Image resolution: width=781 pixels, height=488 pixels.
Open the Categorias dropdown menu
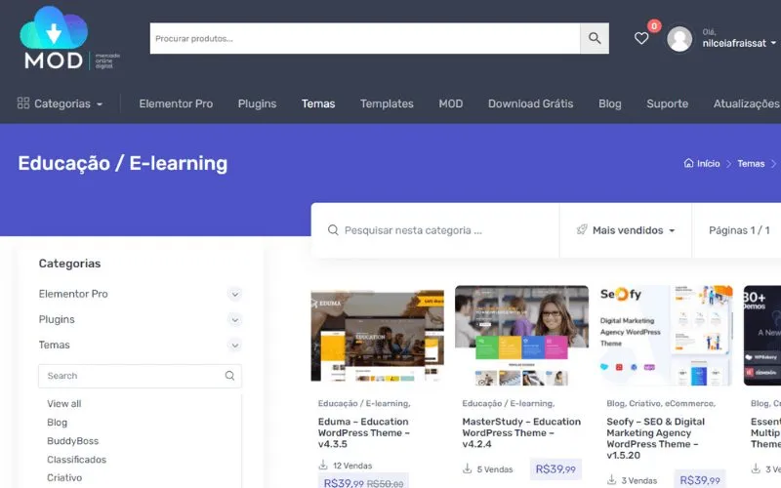tap(61, 103)
